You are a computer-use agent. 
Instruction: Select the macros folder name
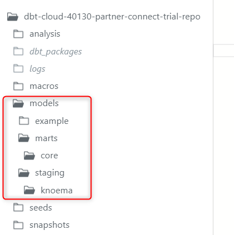click(44, 86)
